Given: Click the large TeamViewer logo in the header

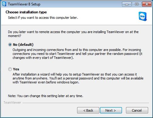Looking at the screenshot, I should (143, 16).
